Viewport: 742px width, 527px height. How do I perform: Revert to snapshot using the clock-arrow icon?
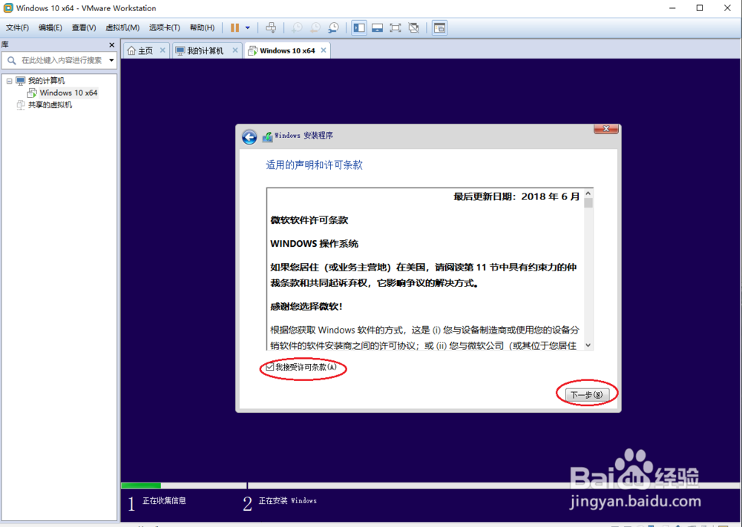pos(315,28)
